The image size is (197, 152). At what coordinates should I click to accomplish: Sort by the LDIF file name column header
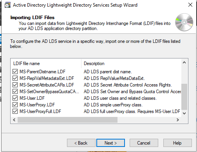pyautogui.click(x=46, y=64)
